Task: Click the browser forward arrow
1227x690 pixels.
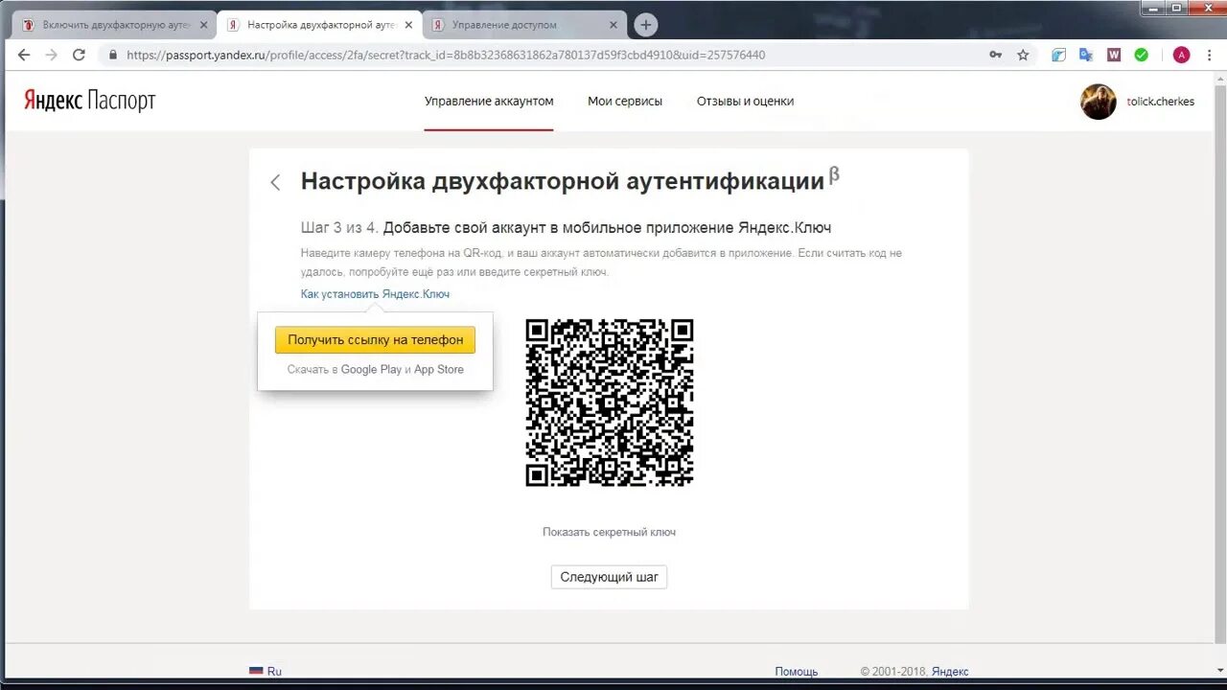Action: [51, 55]
